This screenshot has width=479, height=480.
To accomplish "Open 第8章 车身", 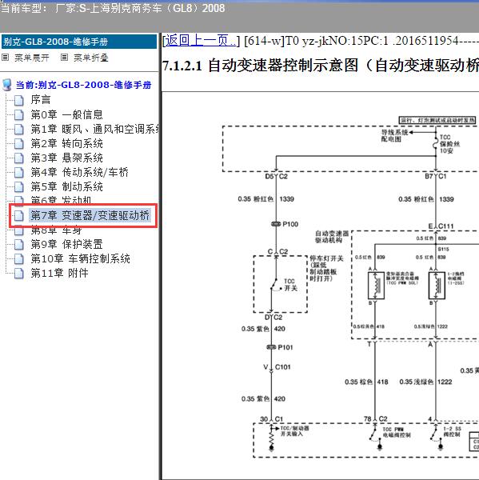I will coord(56,230).
